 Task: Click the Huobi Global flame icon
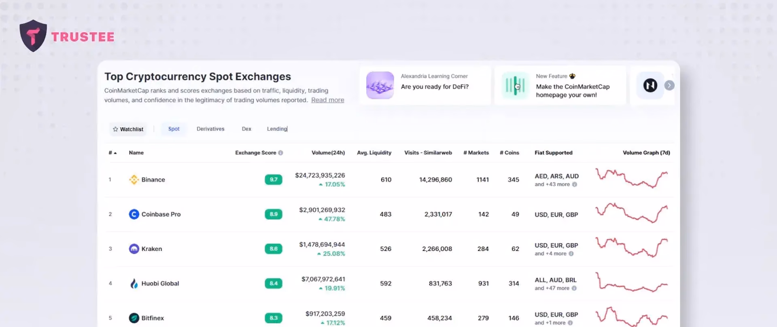134,283
